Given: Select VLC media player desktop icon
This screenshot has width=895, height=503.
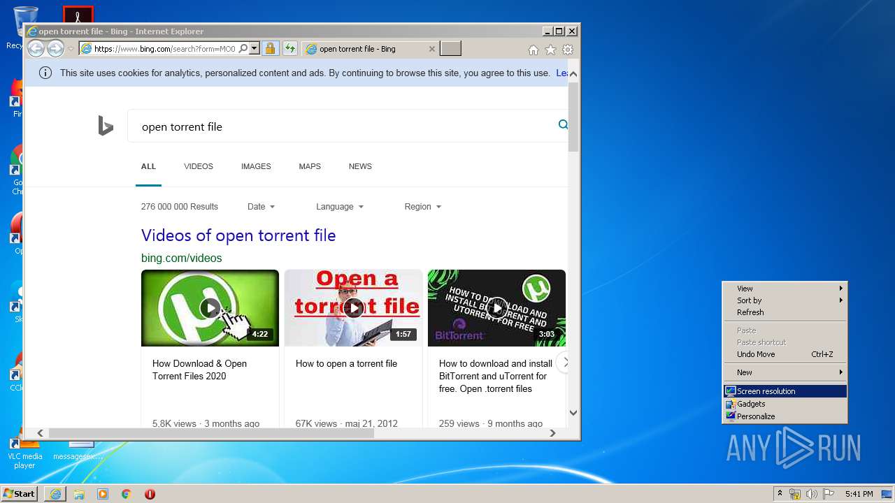Looking at the screenshot, I should [24, 451].
